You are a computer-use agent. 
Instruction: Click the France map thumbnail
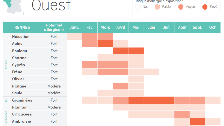14,7
